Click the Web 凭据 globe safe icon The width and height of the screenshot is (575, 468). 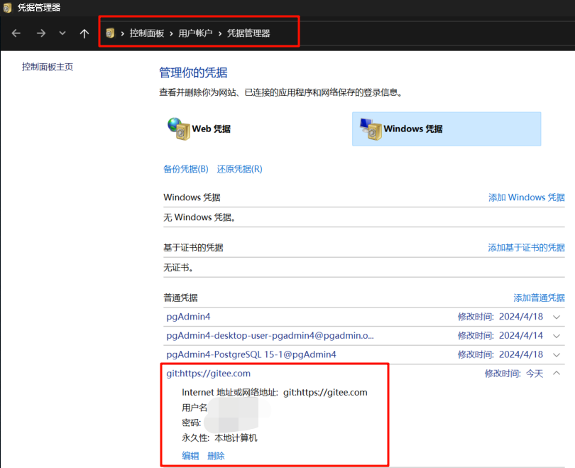(x=179, y=129)
